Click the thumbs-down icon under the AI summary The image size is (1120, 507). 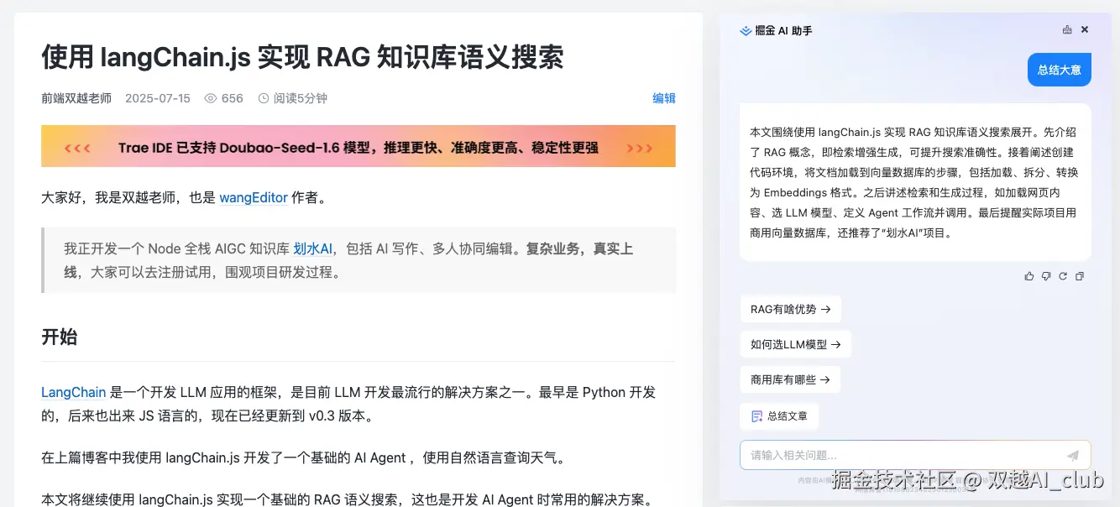pyautogui.click(x=1046, y=276)
